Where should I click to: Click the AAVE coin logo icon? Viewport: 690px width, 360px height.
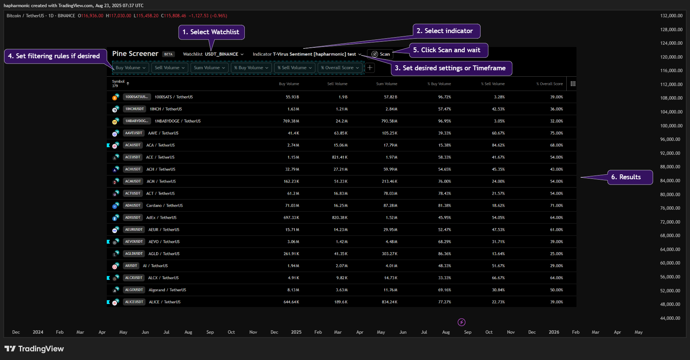pyautogui.click(x=115, y=133)
